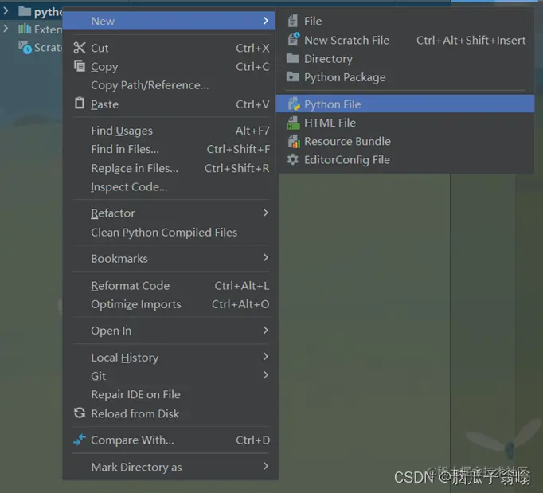Screen dimensions: 543x493
Task: Open the Local History submenu arrow
Action: point(266,357)
